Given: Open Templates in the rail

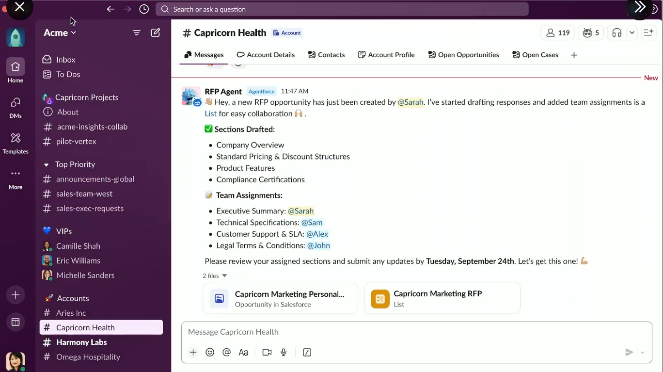Looking at the screenshot, I should point(16,144).
